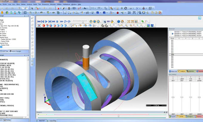Viewport: 203px width, 122px height.
Task: Select the Feature Drill Hole tree item
Action: tap(8, 39)
